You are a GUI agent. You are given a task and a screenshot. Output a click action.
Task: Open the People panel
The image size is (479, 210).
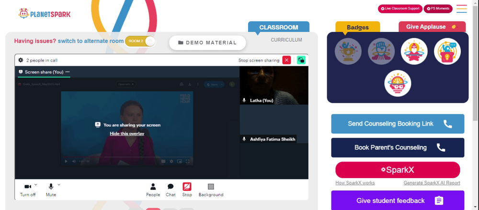[x=153, y=190]
